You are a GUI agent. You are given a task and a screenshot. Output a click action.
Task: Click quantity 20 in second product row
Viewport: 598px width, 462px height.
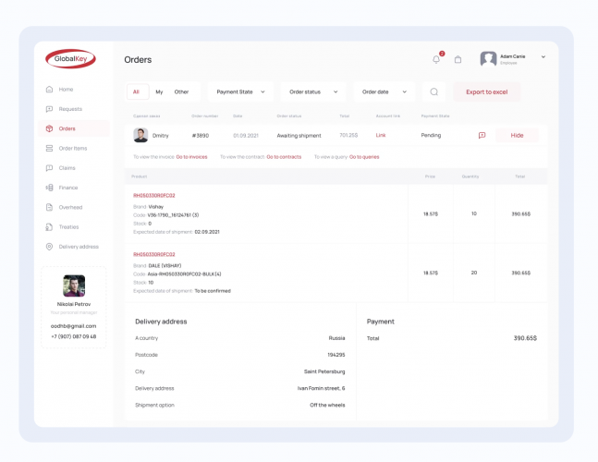(474, 273)
